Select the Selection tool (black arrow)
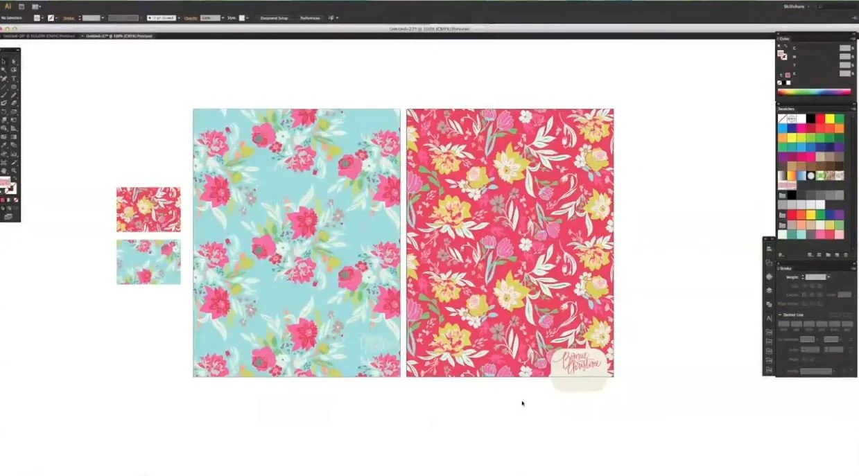 pyautogui.click(x=3, y=62)
